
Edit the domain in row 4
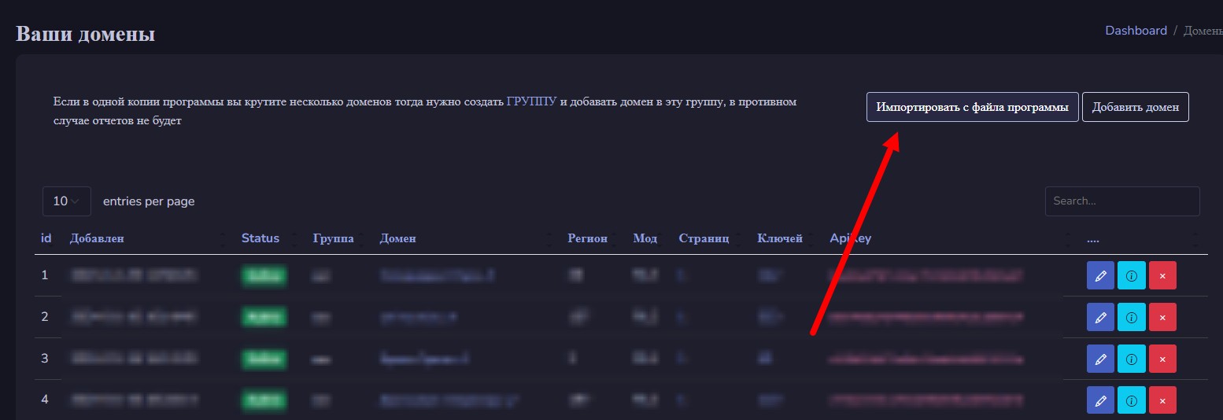point(1099,400)
